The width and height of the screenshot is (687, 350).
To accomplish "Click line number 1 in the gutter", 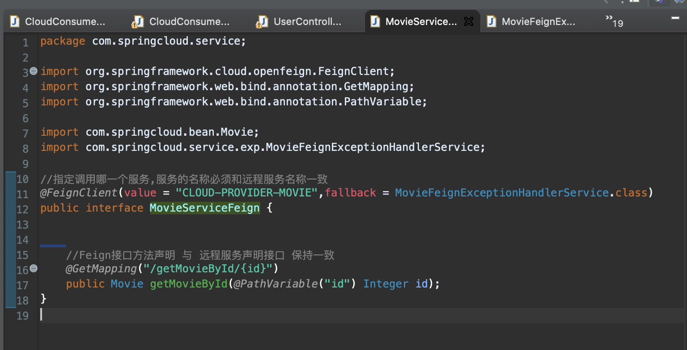I will [x=25, y=43].
